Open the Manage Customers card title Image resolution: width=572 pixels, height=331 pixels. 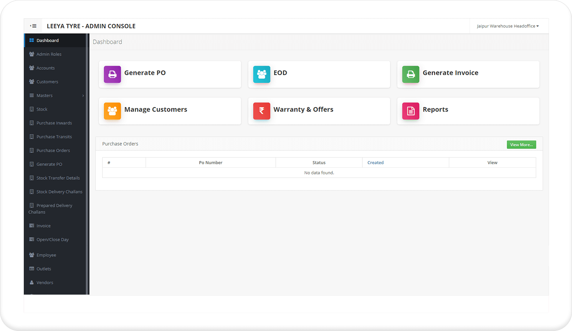pos(155,110)
